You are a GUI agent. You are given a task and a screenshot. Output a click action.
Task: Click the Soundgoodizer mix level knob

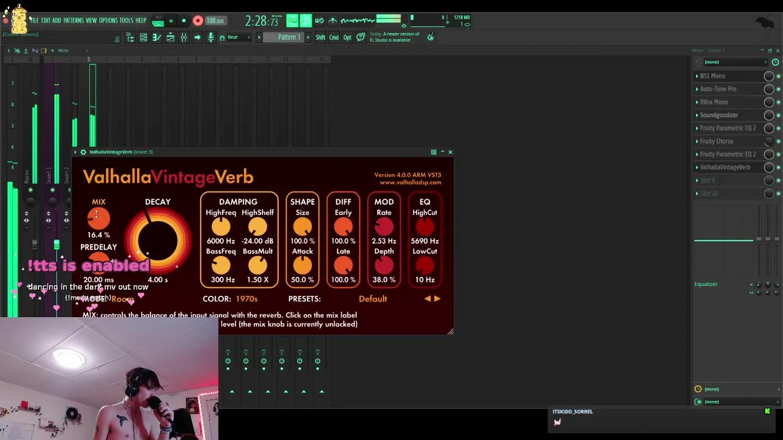[x=769, y=116]
